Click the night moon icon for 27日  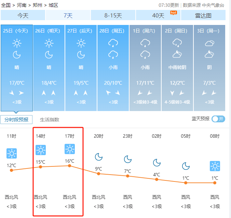pos(81,55)
